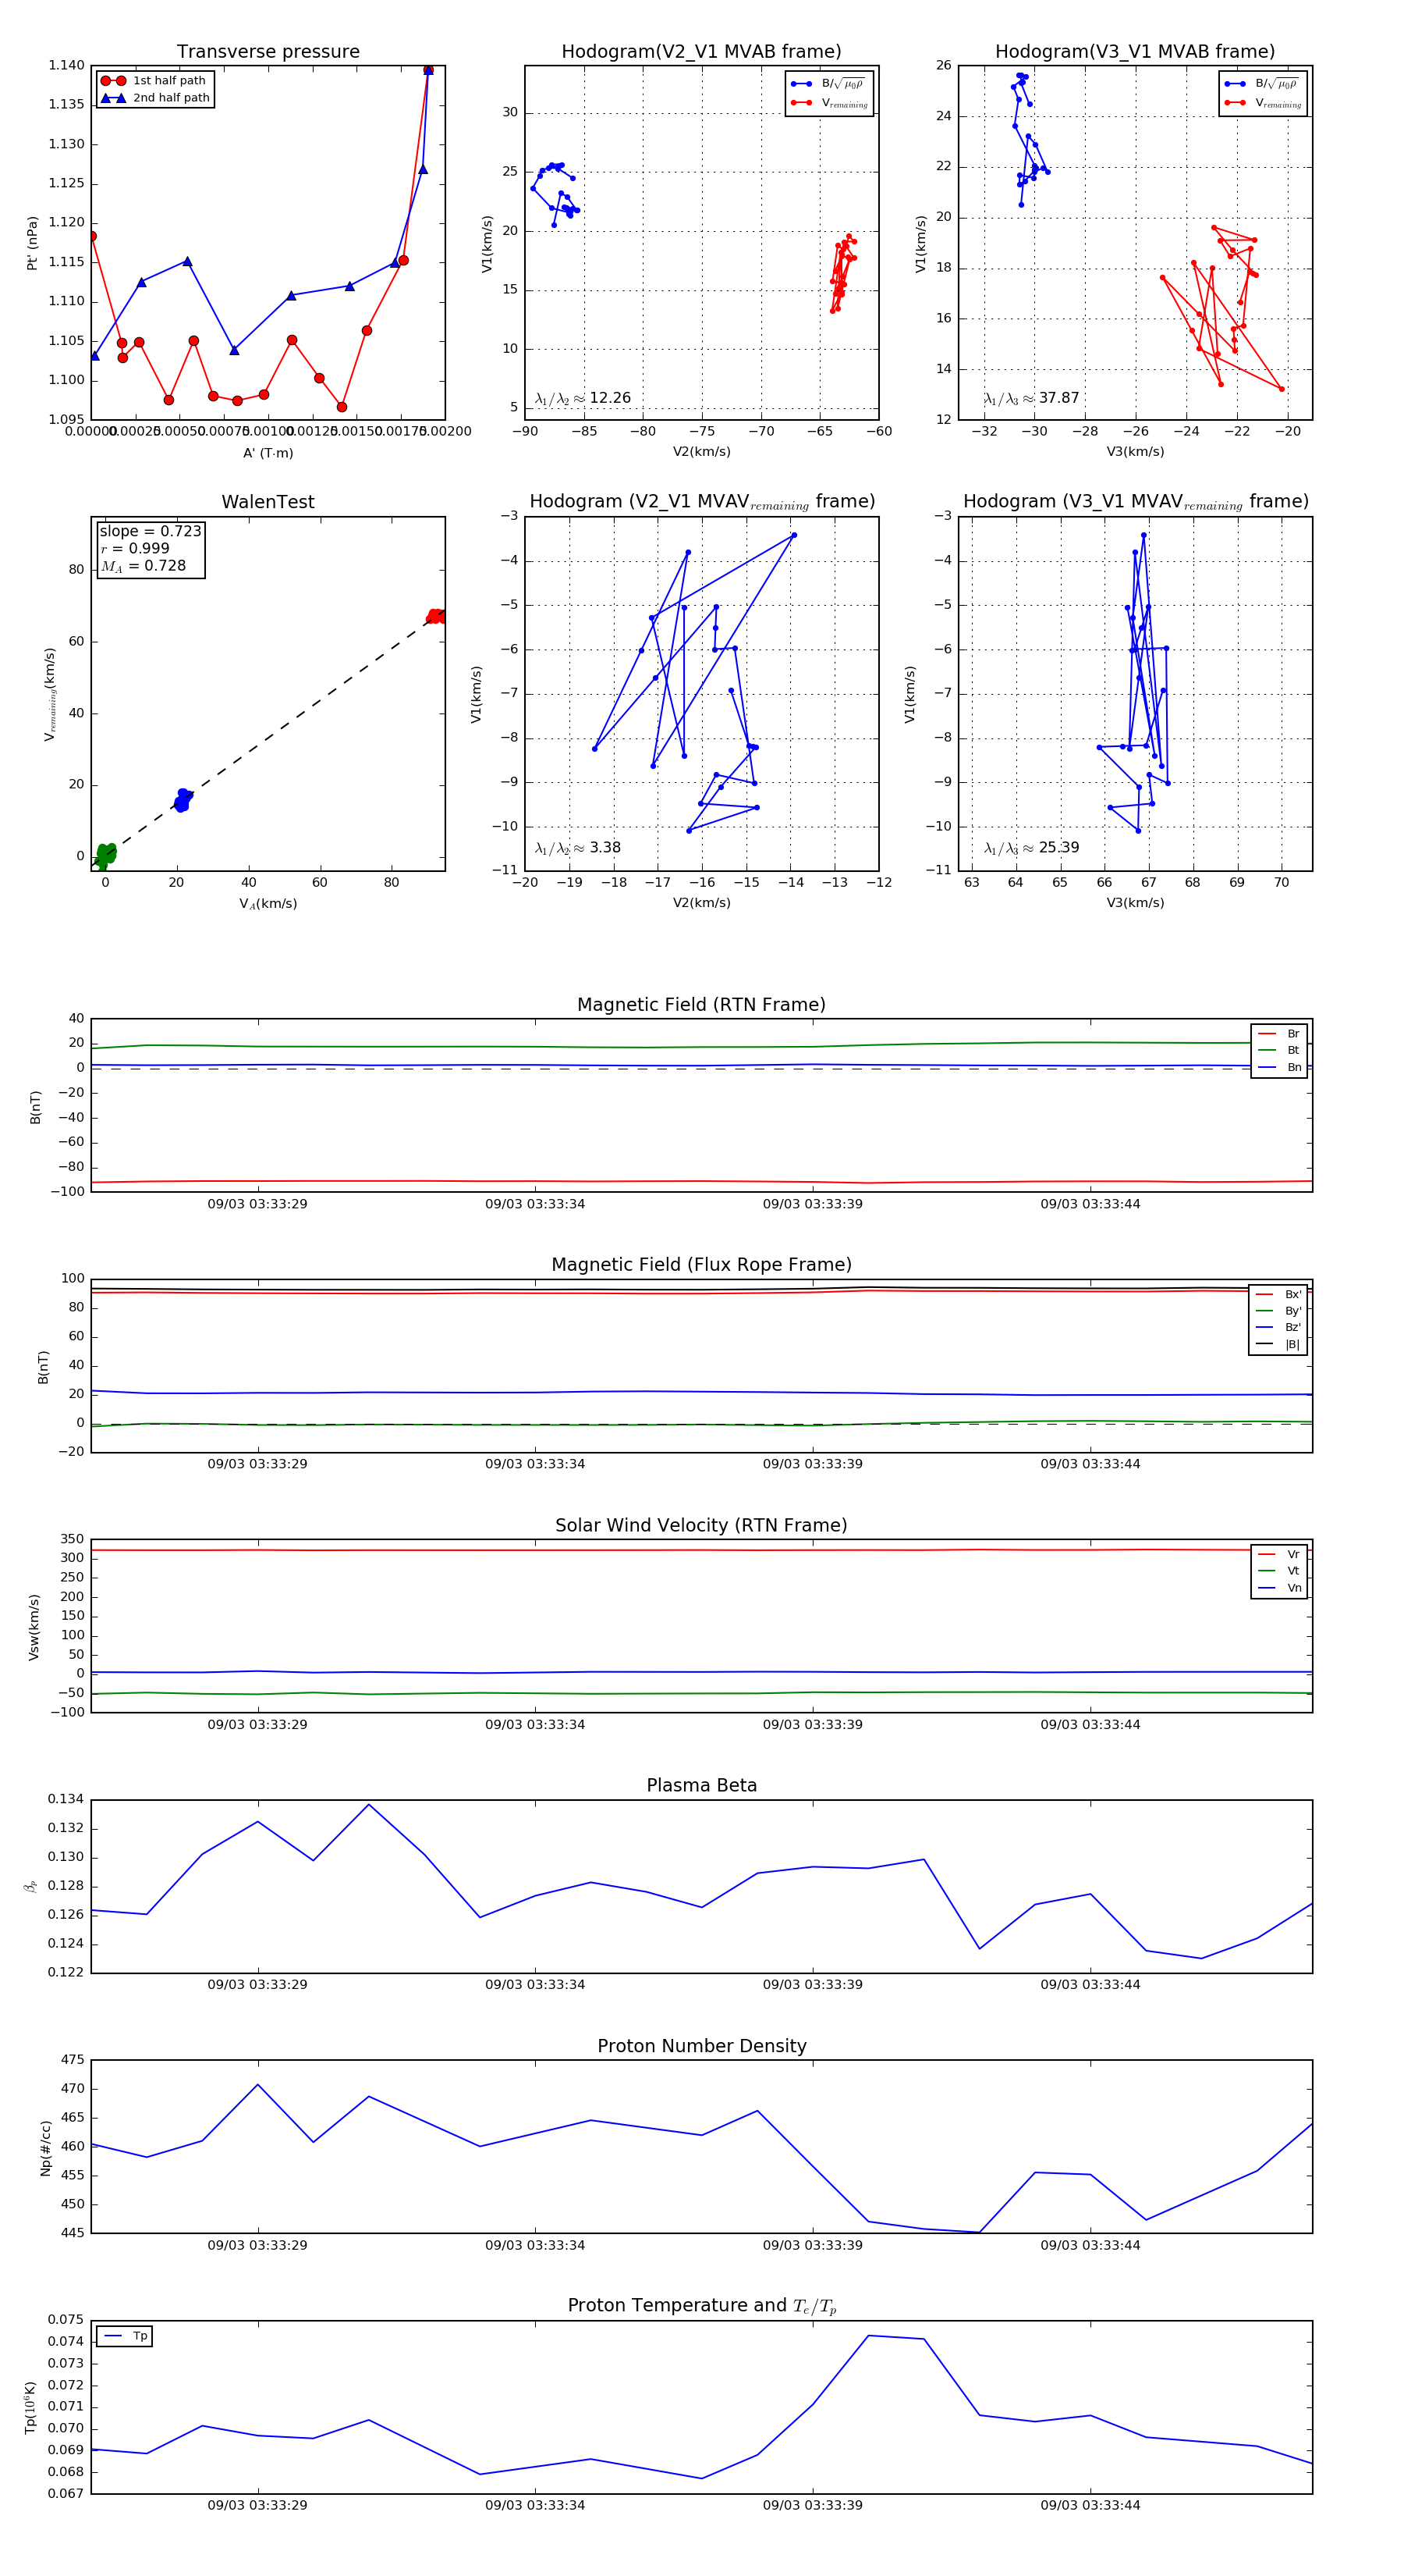Select the 'Vn' legend entry

point(1279,1588)
